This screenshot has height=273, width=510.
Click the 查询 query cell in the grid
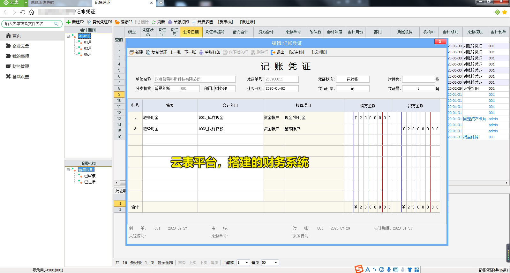pos(119,40)
